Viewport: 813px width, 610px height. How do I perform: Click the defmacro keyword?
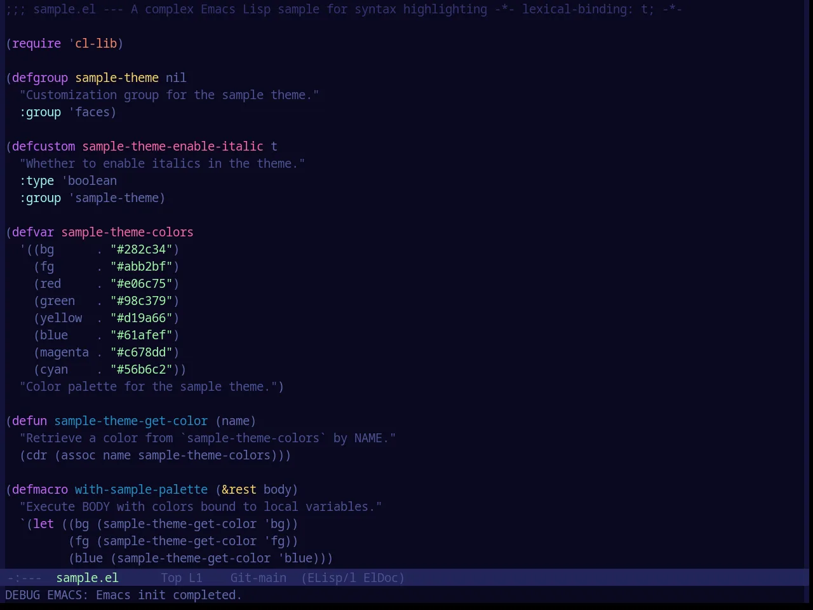(39, 489)
